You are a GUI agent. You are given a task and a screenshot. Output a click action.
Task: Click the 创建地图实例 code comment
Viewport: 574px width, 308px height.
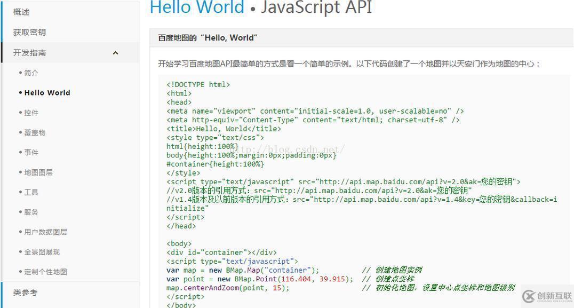[392, 270]
